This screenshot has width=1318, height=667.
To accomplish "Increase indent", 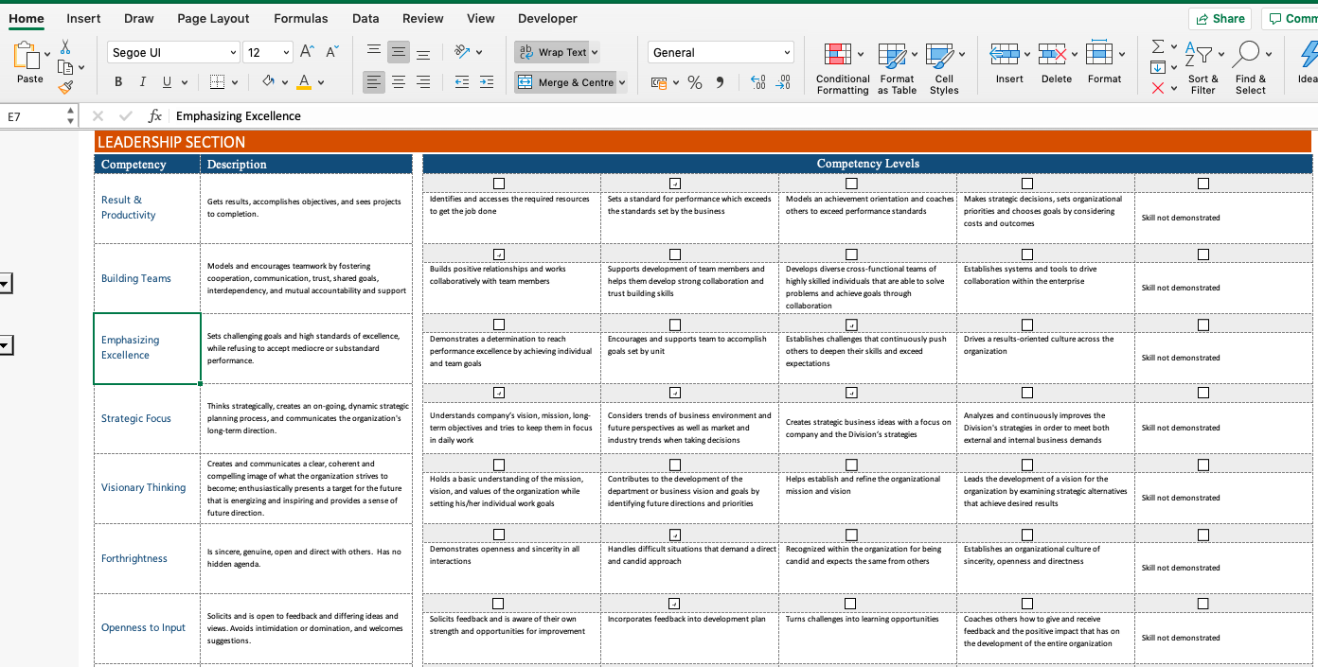I will [486, 82].
